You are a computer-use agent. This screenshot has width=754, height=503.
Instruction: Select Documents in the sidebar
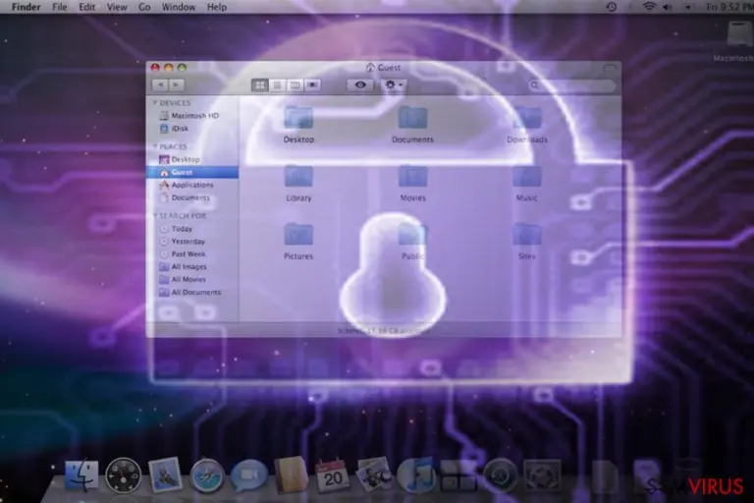[x=192, y=197]
